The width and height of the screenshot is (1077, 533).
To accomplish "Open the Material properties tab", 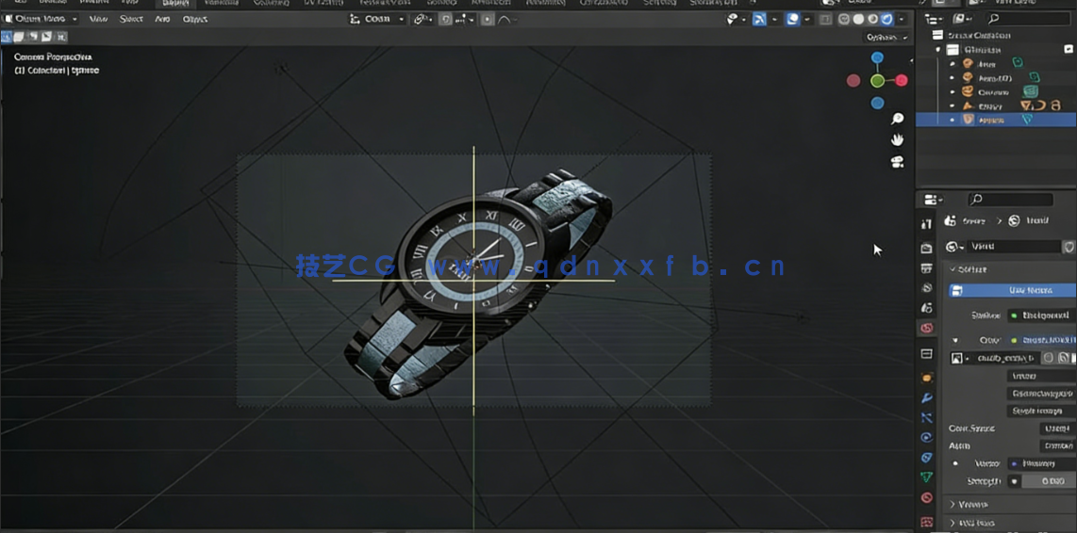I will click(x=926, y=498).
